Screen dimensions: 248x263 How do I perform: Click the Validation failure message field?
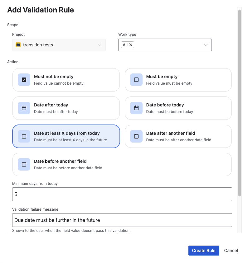122,220
